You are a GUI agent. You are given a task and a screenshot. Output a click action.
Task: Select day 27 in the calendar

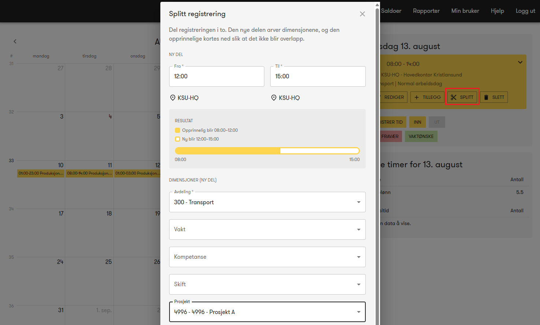(x=60, y=68)
